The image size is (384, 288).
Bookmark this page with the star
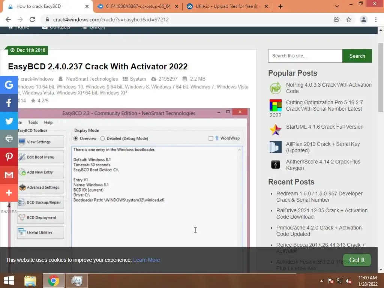tap(349, 19)
